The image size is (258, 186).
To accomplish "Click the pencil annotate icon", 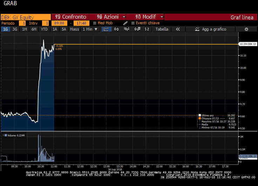I will (125, 23).
